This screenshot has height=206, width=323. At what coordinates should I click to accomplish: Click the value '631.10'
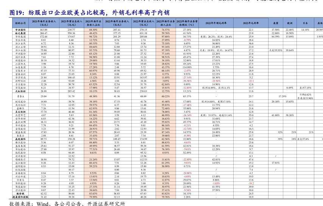(x=144, y=33)
